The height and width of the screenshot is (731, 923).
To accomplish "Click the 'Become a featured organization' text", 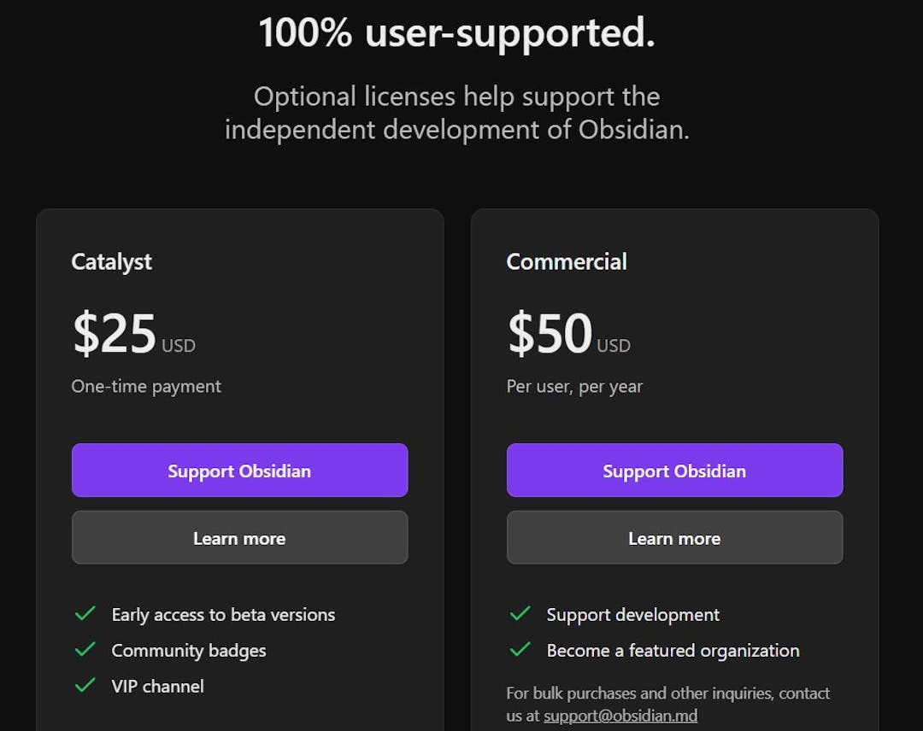I will coord(673,651).
